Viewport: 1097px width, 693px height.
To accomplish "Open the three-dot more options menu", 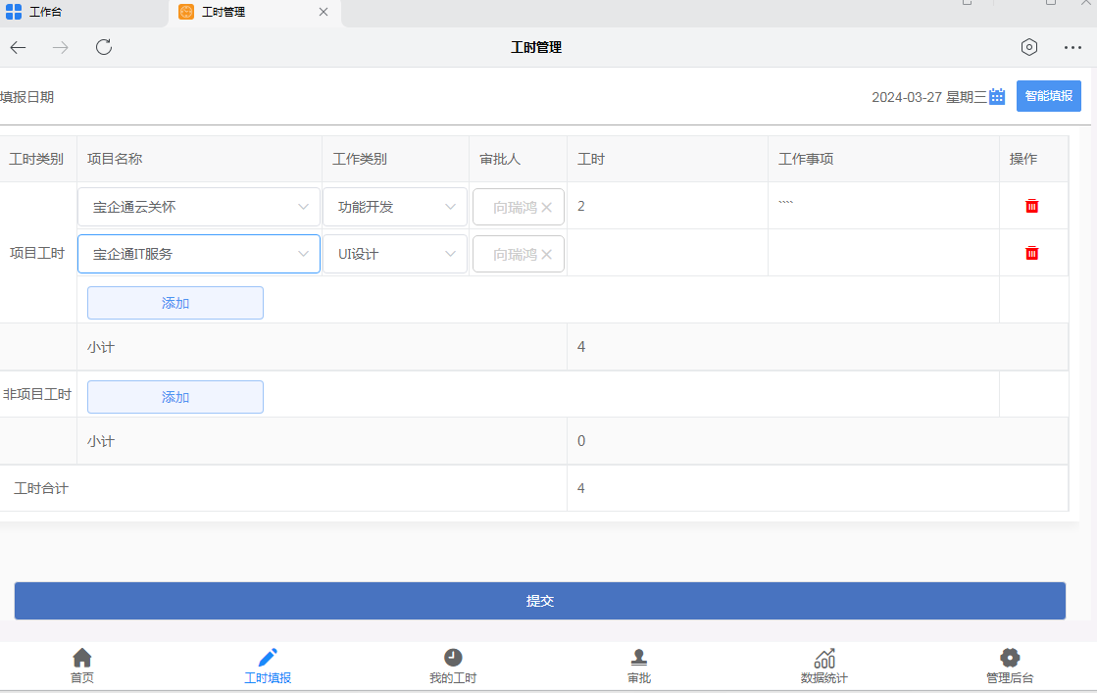I will 1072,48.
